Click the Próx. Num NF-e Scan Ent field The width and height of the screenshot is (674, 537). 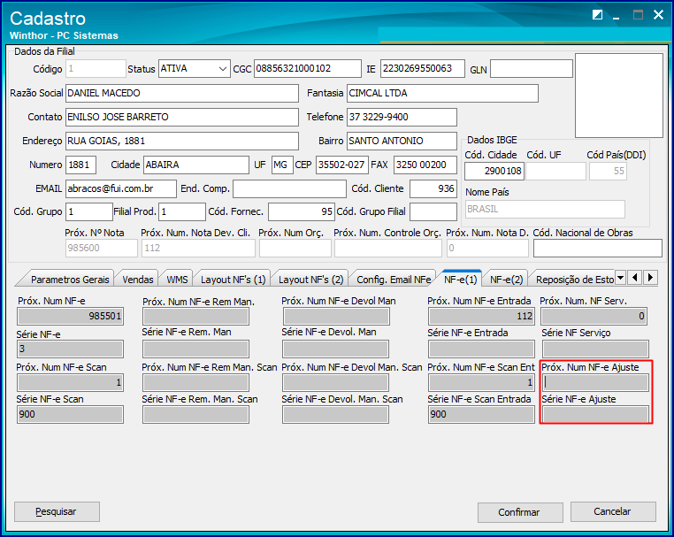pos(481,383)
